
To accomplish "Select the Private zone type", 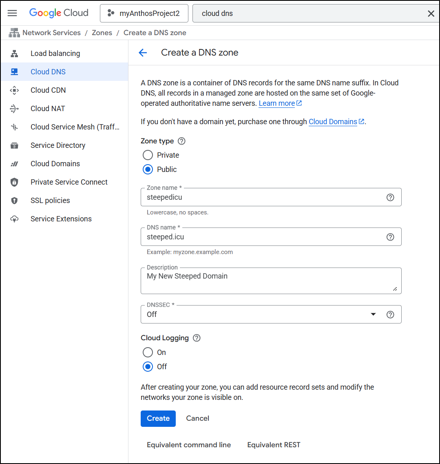I will pos(148,155).
